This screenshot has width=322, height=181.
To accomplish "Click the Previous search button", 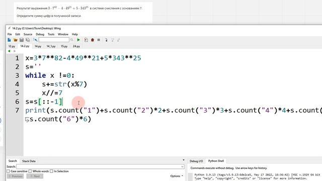I will 16,176.
